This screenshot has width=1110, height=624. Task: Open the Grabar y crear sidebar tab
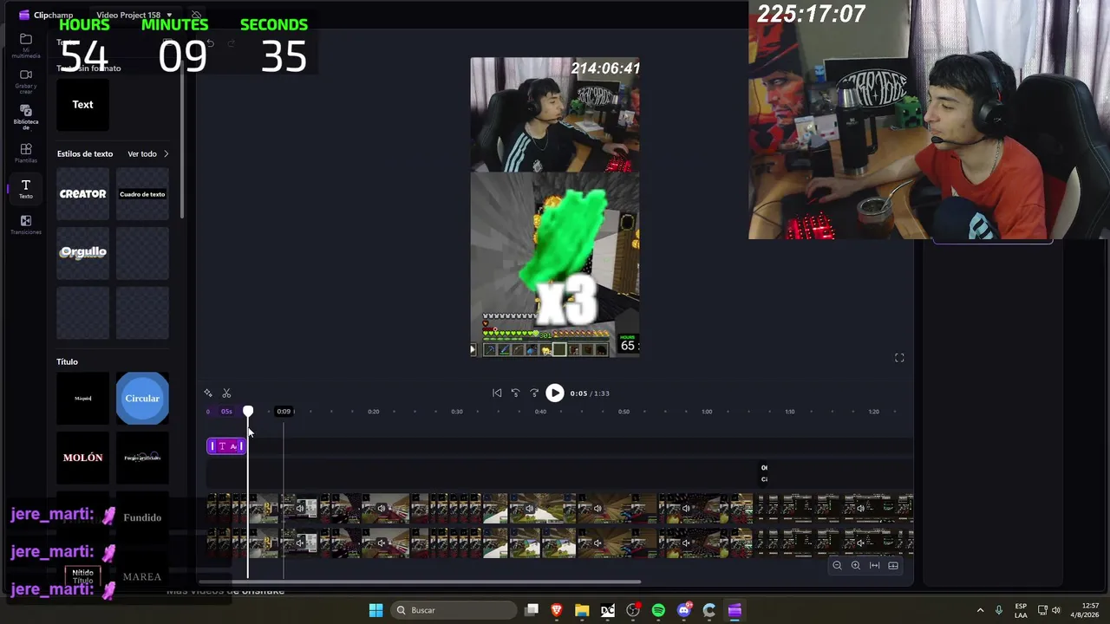click(x=26, y=81)
